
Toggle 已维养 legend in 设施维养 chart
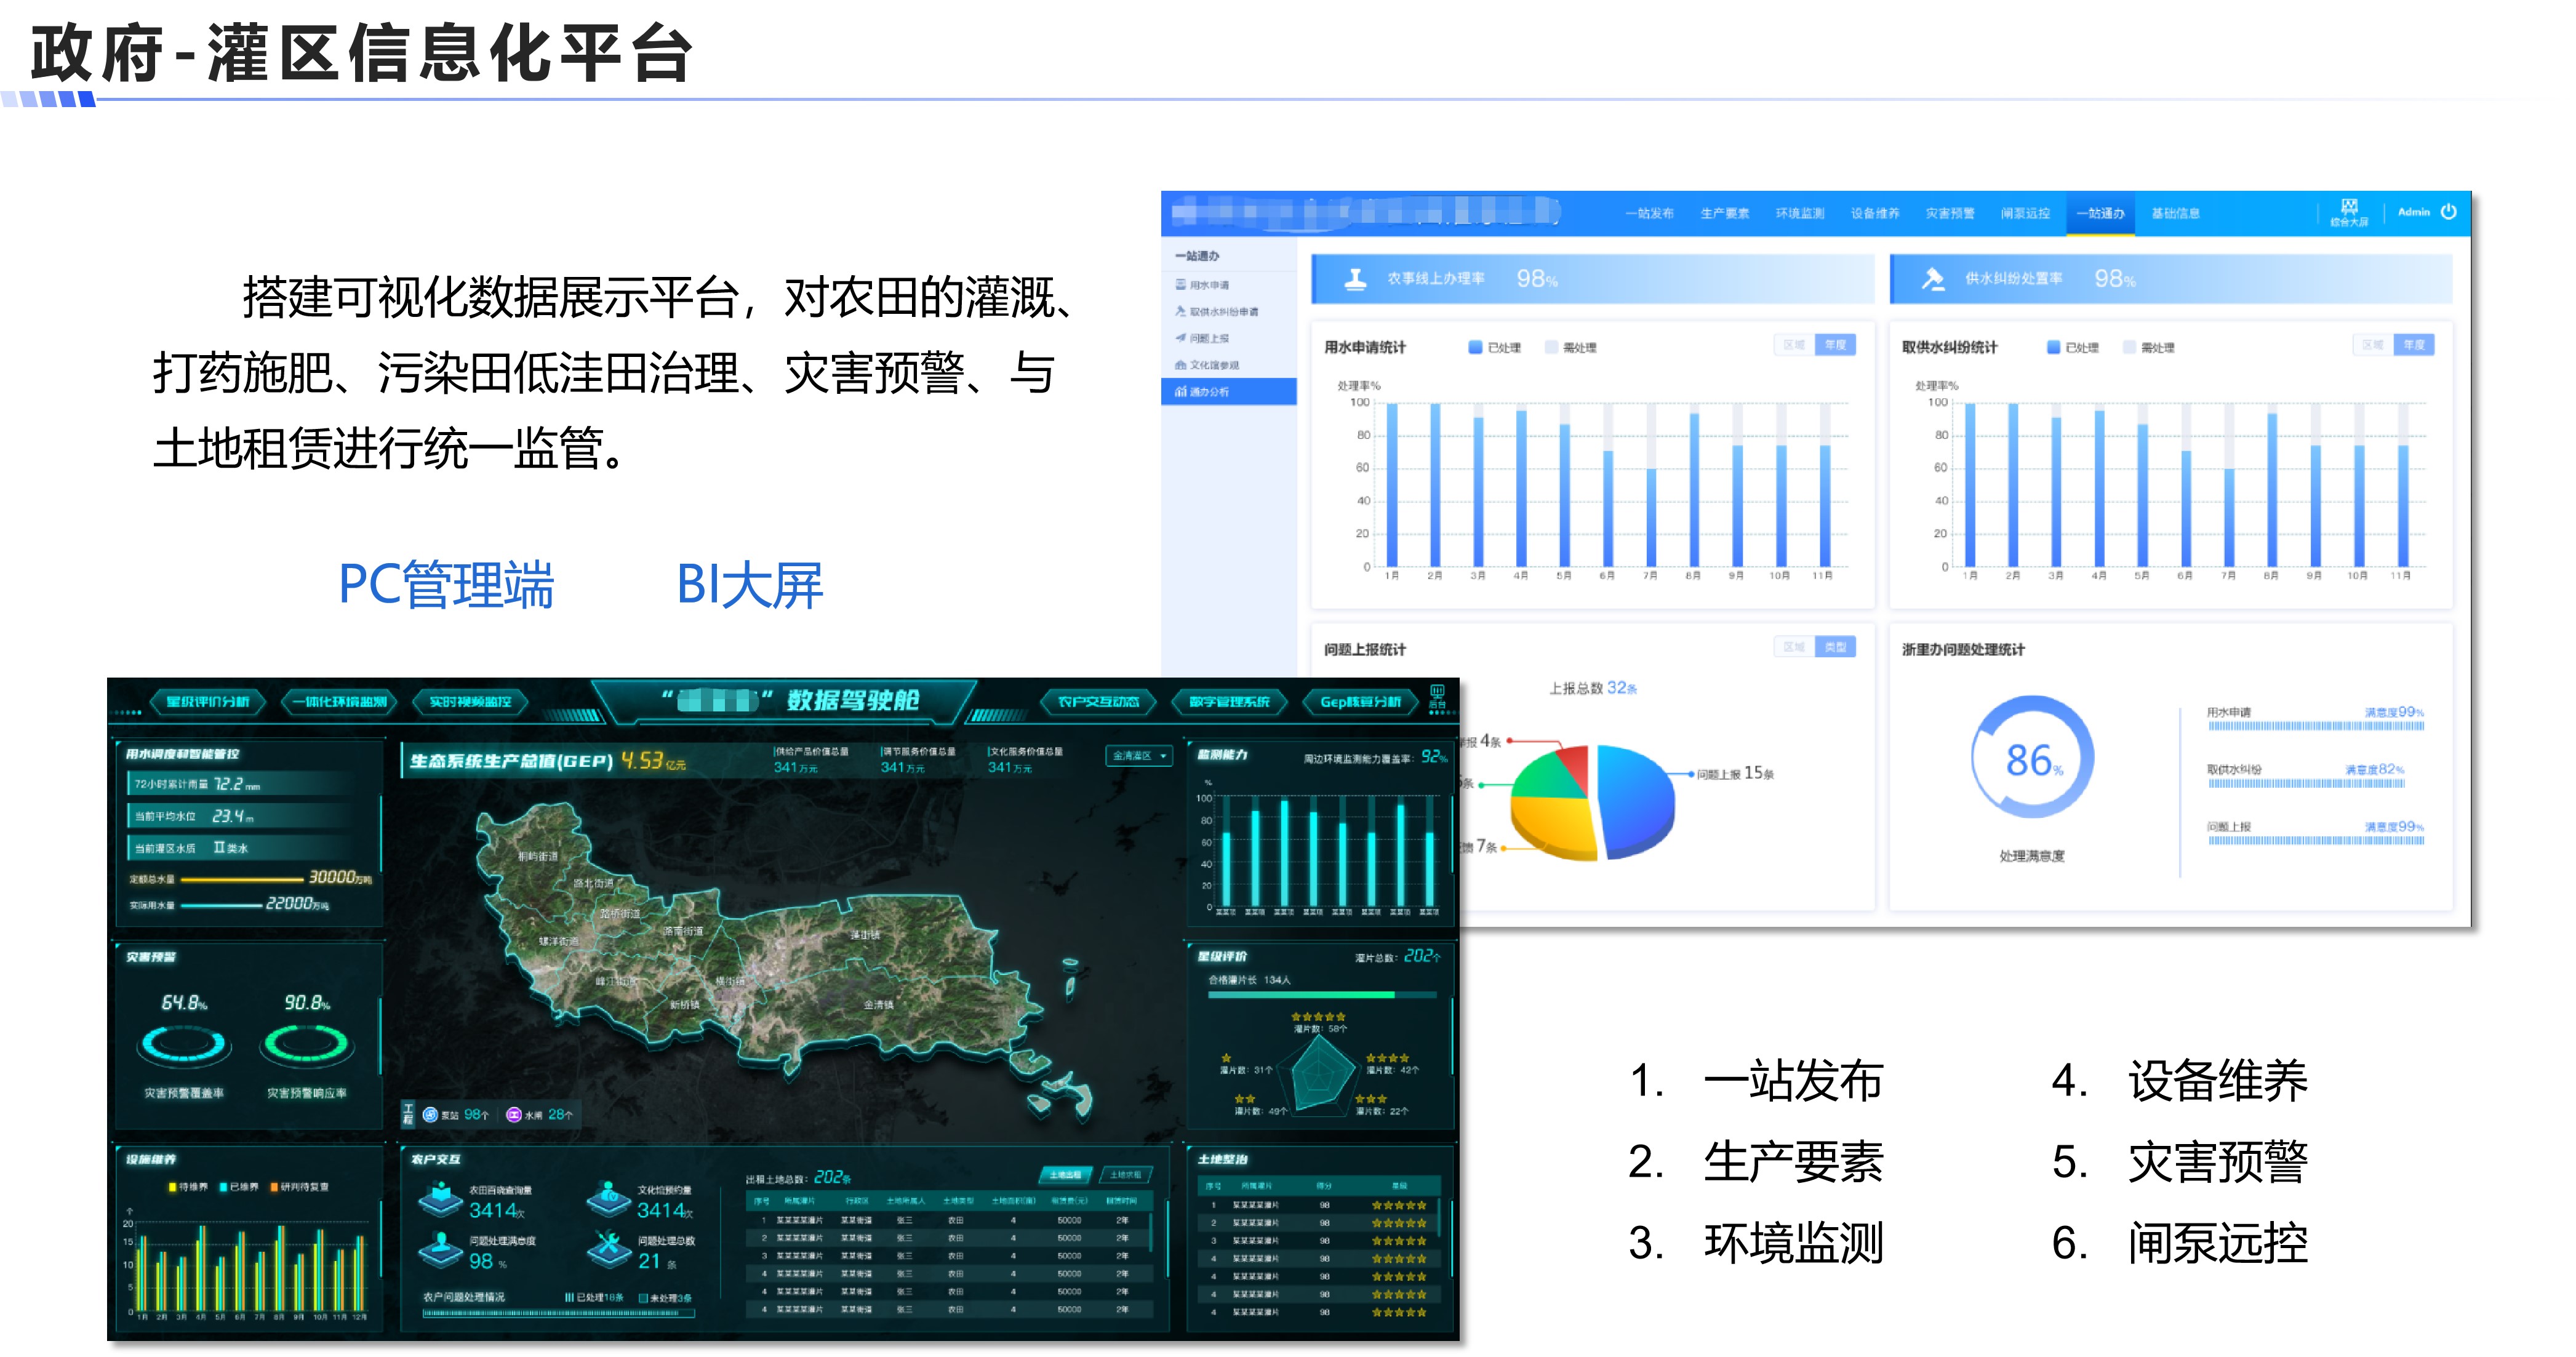coord(238,1187)
